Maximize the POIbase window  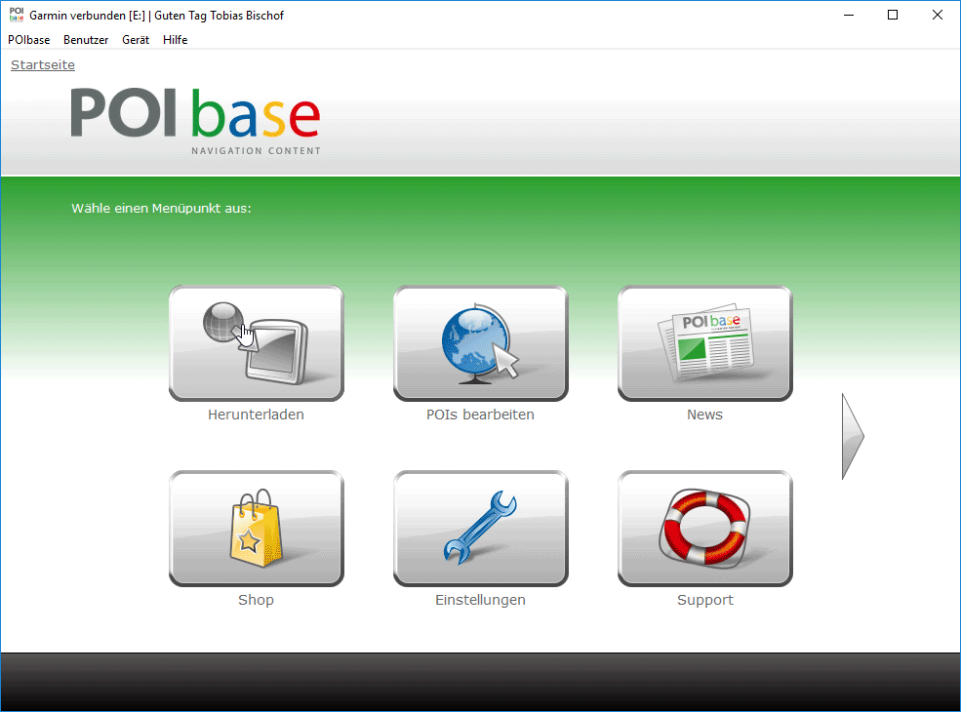point(892,16)
